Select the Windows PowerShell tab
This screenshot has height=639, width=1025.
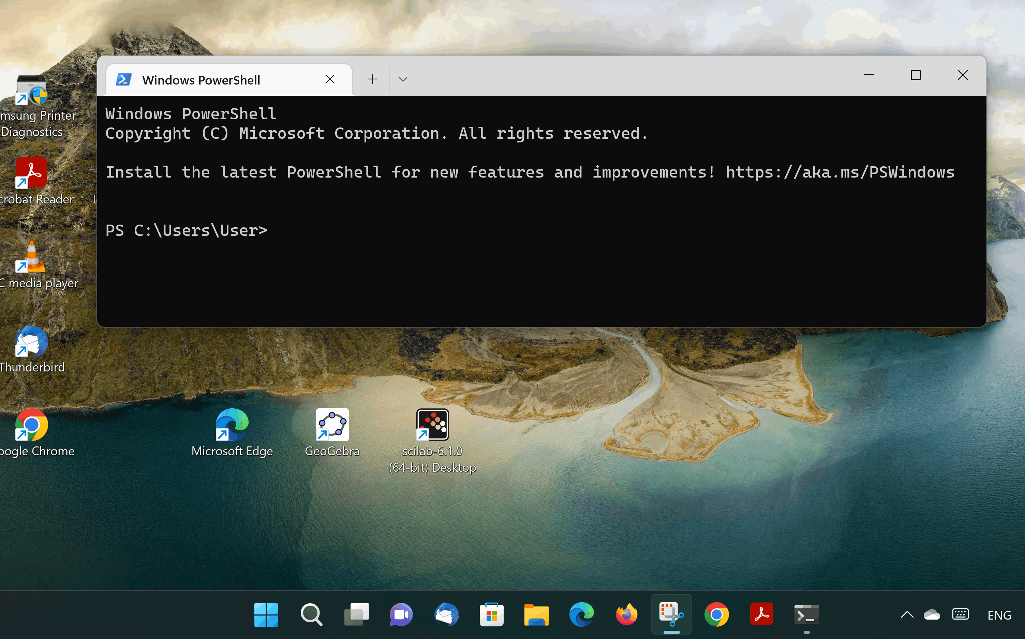click(x=229, y=79)
